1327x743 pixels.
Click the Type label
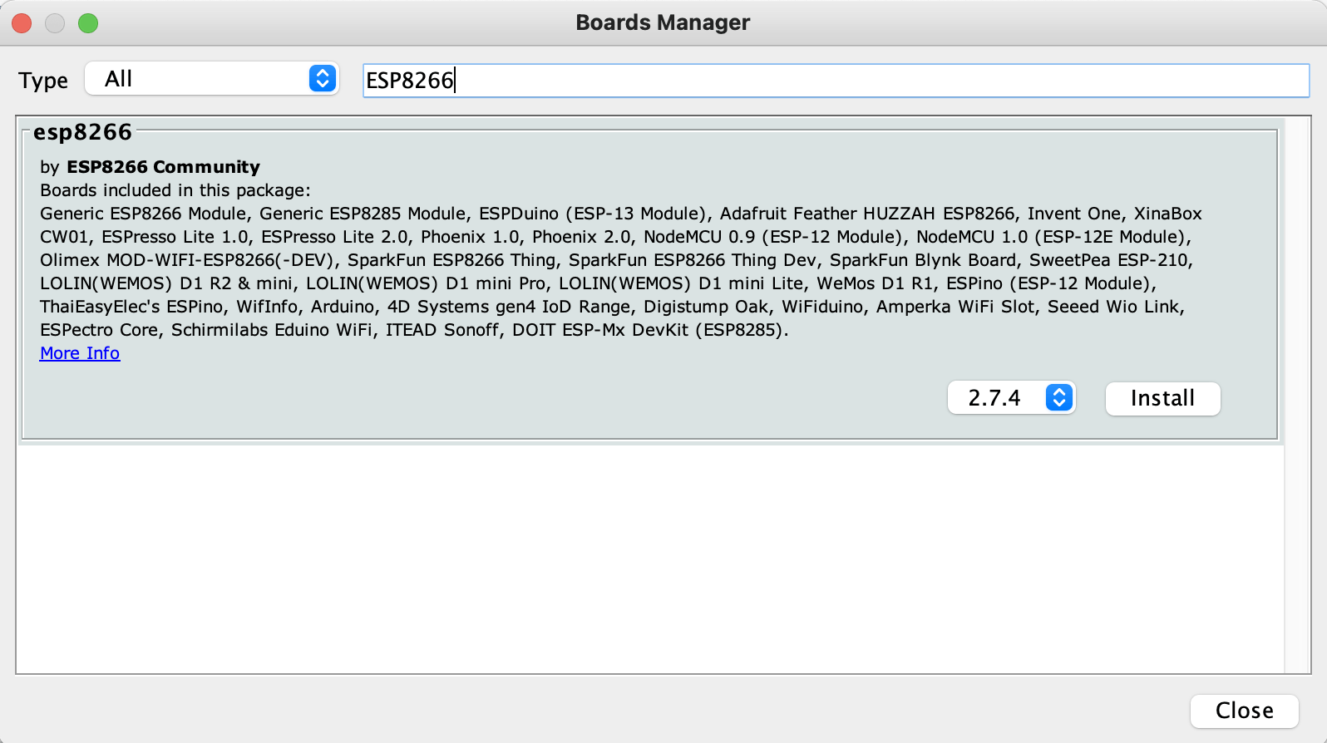click(43, 81)
